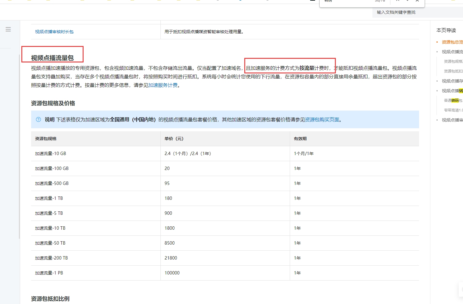Select the 加速流量-1 TB cell
Viewport: 463px width, 304px height.
(96, 198)
